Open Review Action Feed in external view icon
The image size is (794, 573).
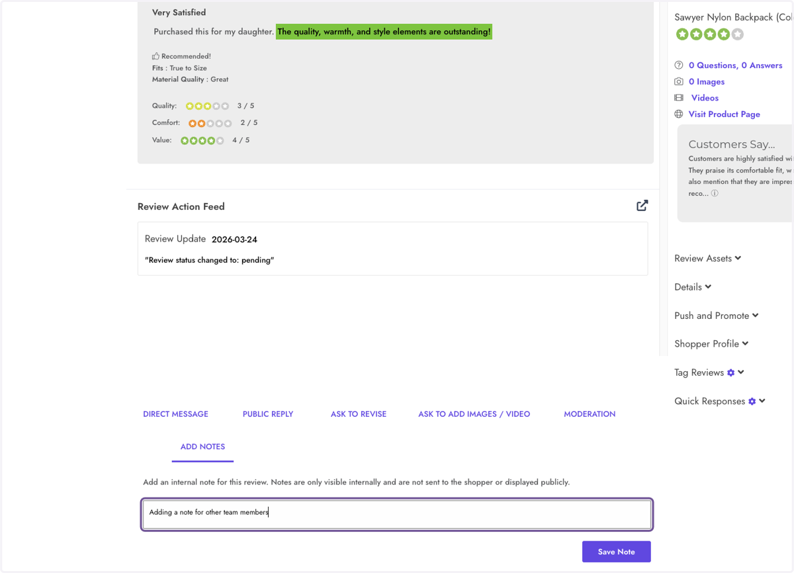pyautogui.click(x=642, y=206)
